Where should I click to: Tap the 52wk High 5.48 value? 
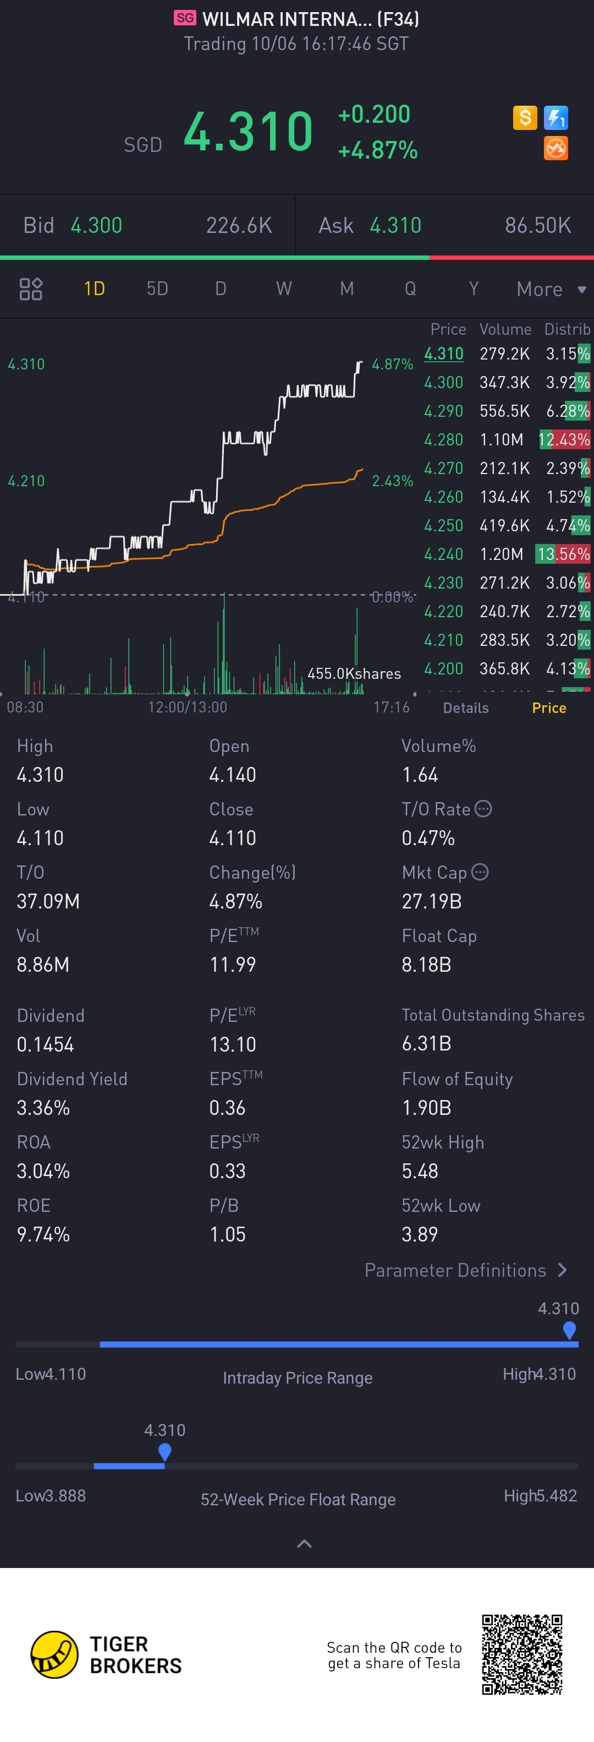420,1171
